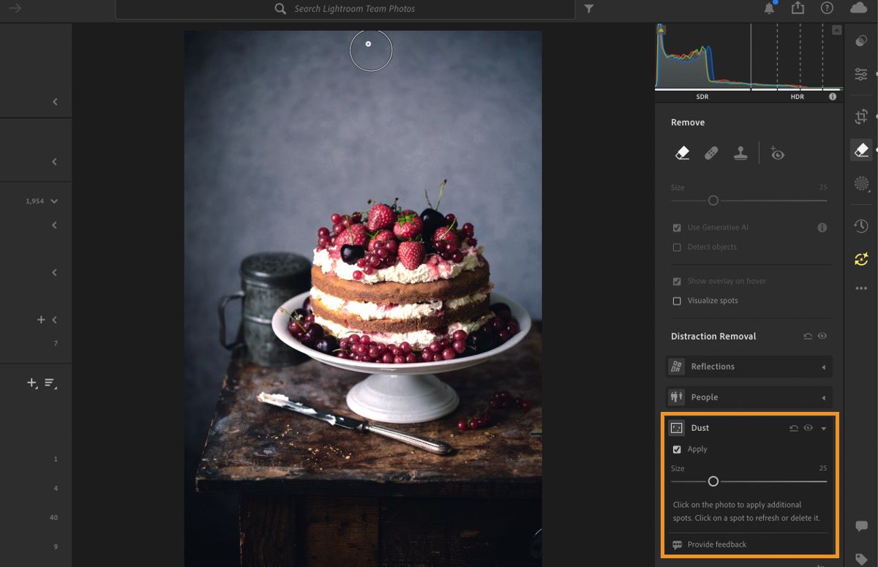Open the Masking panel
Image resolution: width=878 pixels, height=567 pixels.
pyautogui.click(x=861, y=184)
